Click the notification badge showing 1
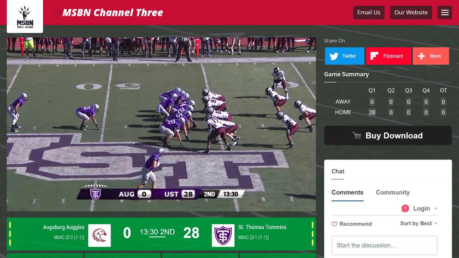The height and width of the screenshot is (258, 459). pos(405,208)
